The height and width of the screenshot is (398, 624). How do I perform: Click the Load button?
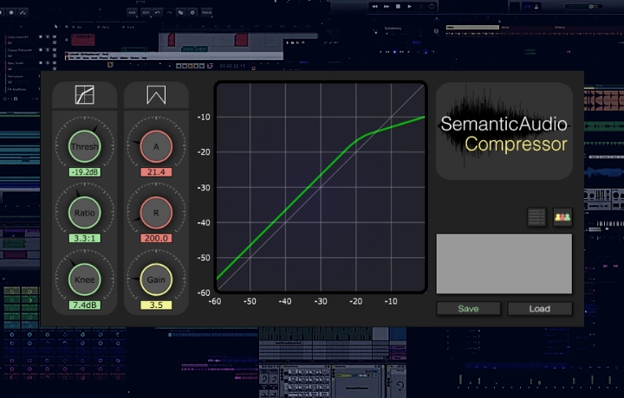click(540, 309)
